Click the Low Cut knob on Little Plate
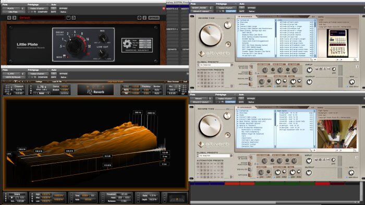Screen dimensions: 365x205 tap(102, 54)
